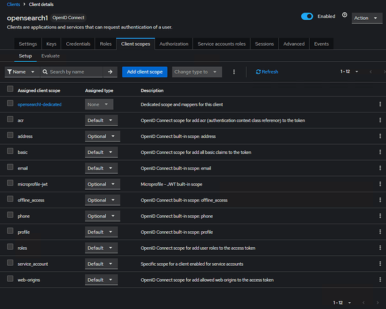
Task: Check the offline_access row checkbox
Action: click(10, 199)
